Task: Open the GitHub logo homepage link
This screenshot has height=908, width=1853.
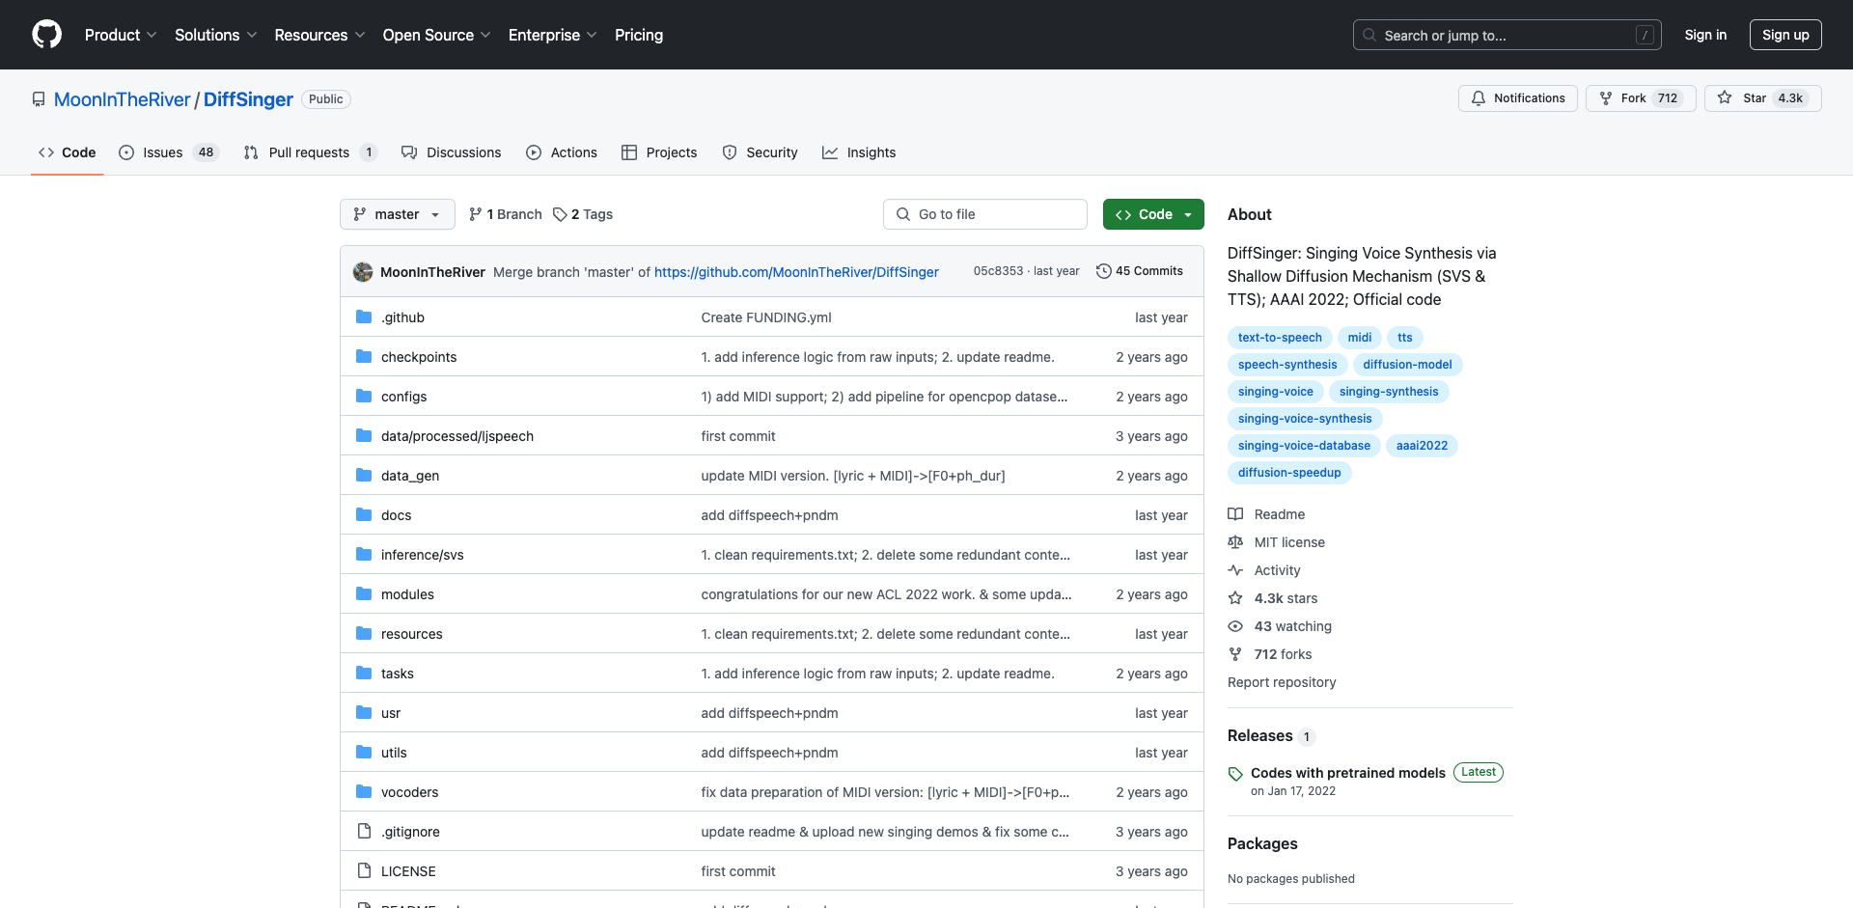Action: (x=46, y=35)
